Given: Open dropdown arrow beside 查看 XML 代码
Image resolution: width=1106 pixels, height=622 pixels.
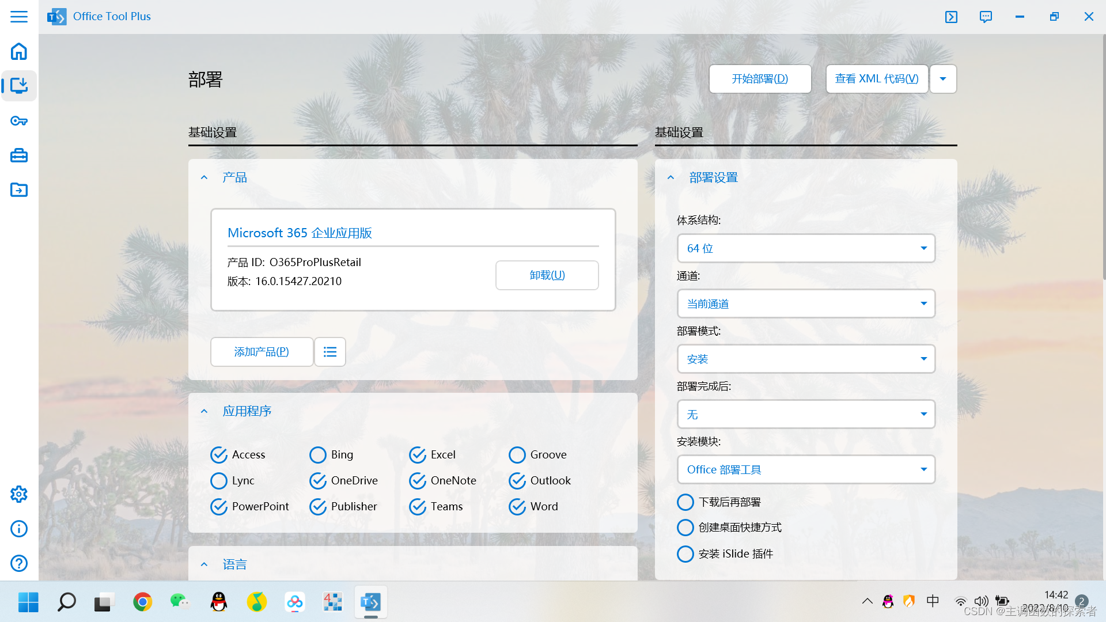Looking at the screenshot, I should click(x=943, y=79).
